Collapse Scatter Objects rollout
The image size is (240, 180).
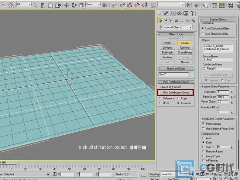pyautogui.click(x=218, y=20)
